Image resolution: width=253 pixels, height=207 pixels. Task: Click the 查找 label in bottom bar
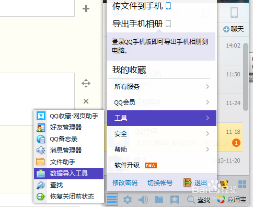[x=204, y=200]
